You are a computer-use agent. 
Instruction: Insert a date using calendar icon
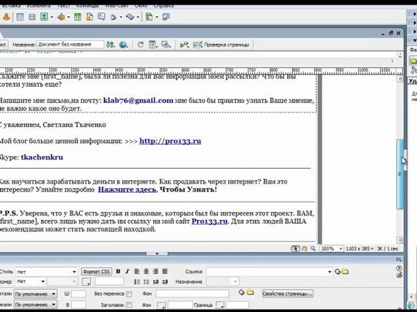pyautogui.click(x=77, y=17)
